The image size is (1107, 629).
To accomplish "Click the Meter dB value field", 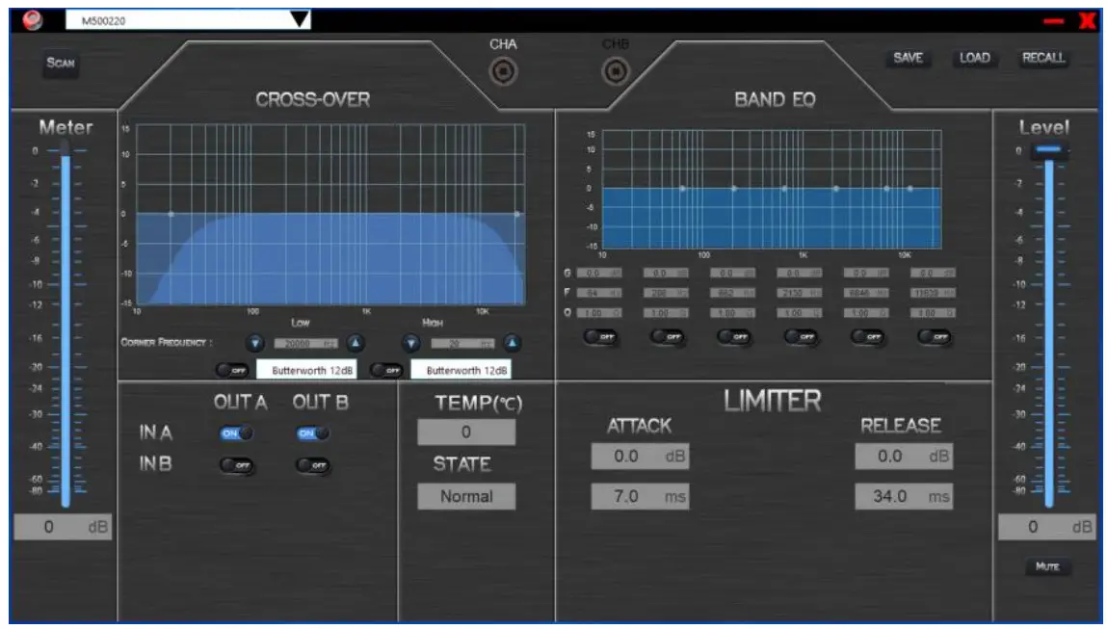I will click(62, 527).
